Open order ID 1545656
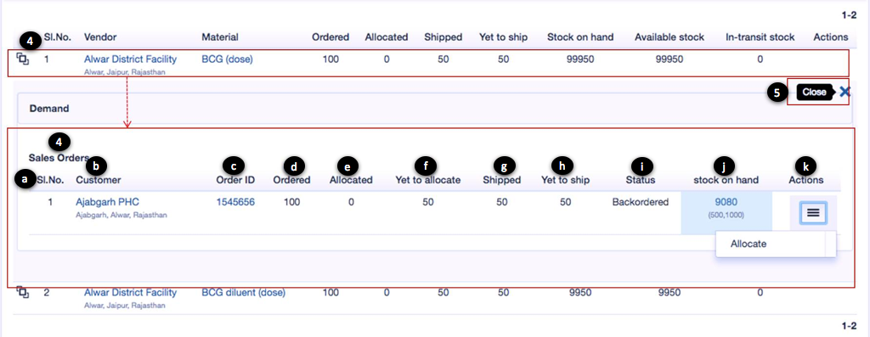 236,202
